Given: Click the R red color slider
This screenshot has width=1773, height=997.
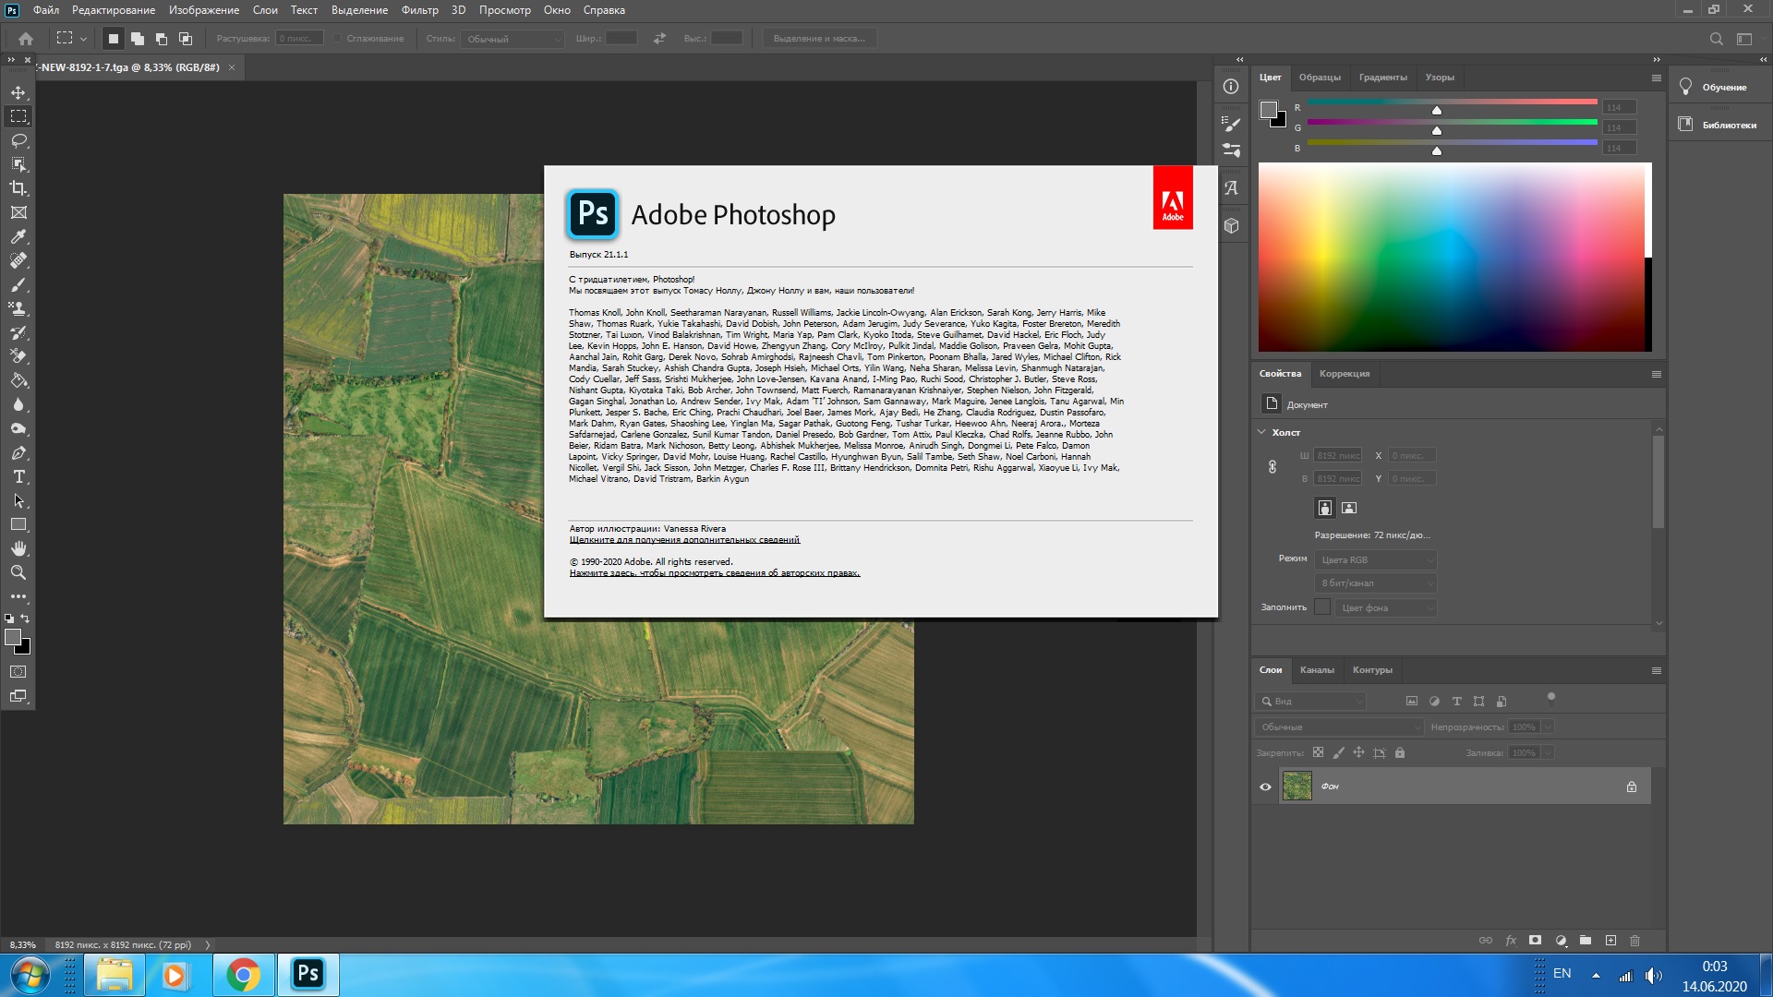Looking at the screenshot, I should (x=1452, y=102).
